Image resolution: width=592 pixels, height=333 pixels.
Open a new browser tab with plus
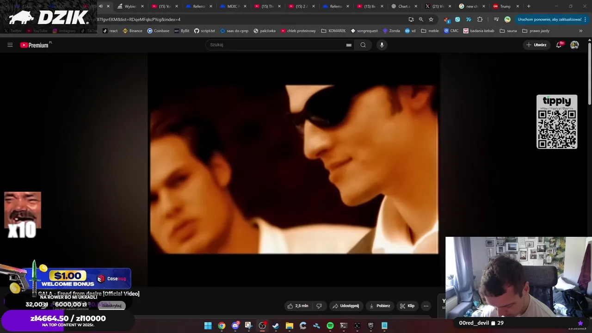[x=529, y=6]
